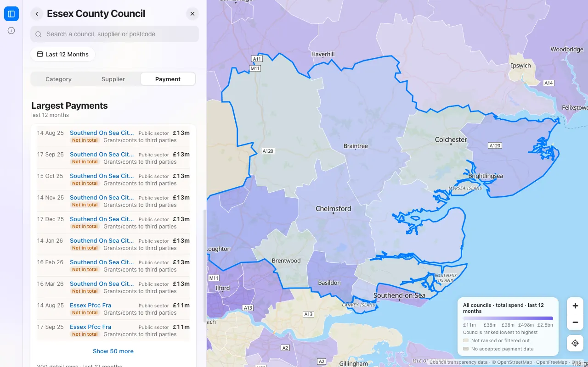588x367 pixels.
Task: Zoom out the map with minus button
Action: (575, 322)
